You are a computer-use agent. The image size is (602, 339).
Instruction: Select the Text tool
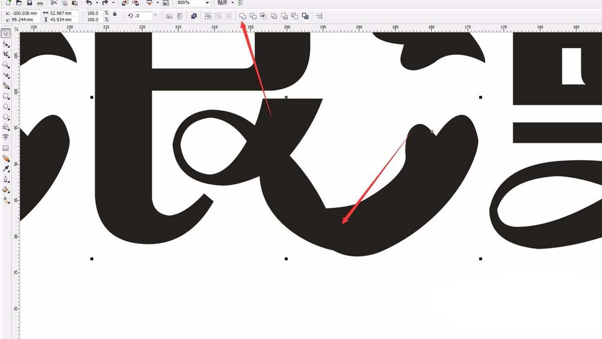(5, 137)
